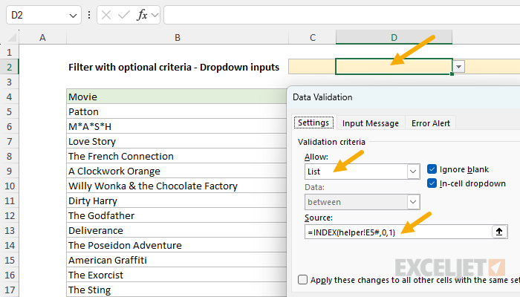Click the Select All corner triangle
This screenshot has height=297, width=520.
coord(12,37)
